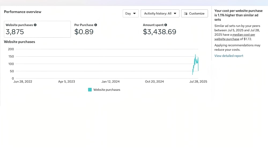Click the info icon next to Per Purchase
Screen dimensions: 268x150
click(x=96, y=25)
